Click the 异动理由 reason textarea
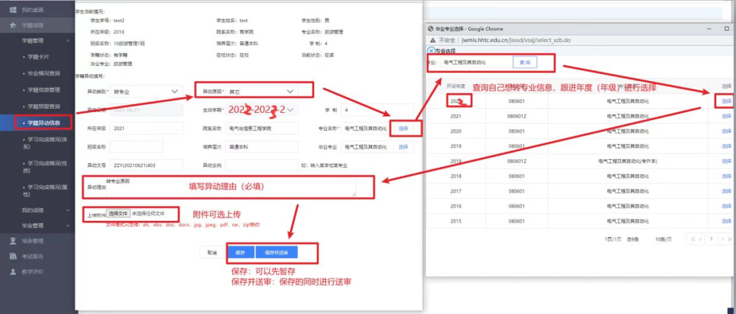Image resolution: width=736 pixels, height=314 pixels. click(232, 187)
